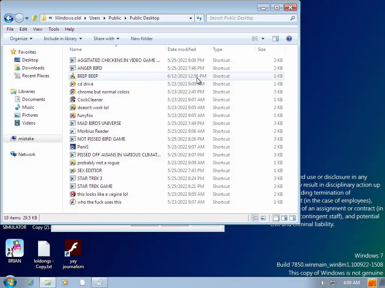Sort by the Size column header
385x288 pixels.
pyautogui.click(x=262, y=49)
